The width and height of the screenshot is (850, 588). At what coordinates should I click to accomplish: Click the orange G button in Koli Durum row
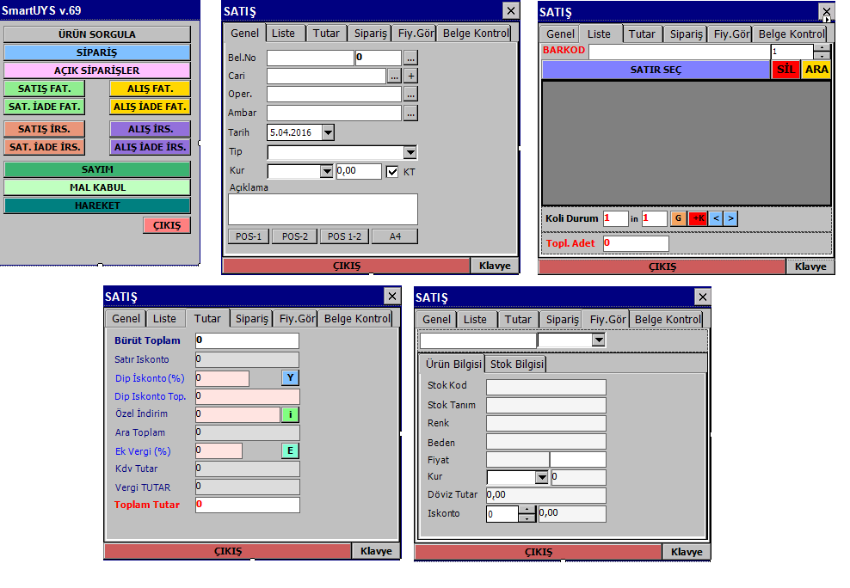[x=678, y=219]
